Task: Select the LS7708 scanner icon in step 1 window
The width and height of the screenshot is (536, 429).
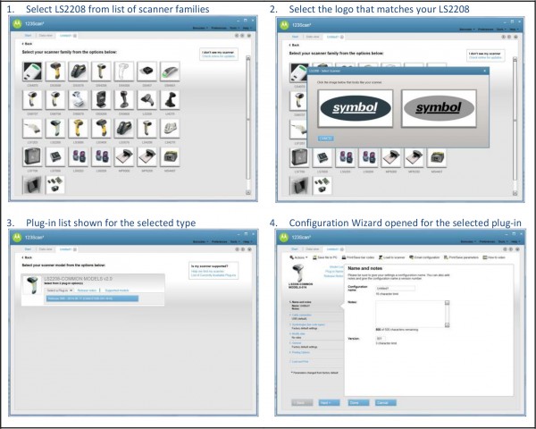Action: click(32, 156)
